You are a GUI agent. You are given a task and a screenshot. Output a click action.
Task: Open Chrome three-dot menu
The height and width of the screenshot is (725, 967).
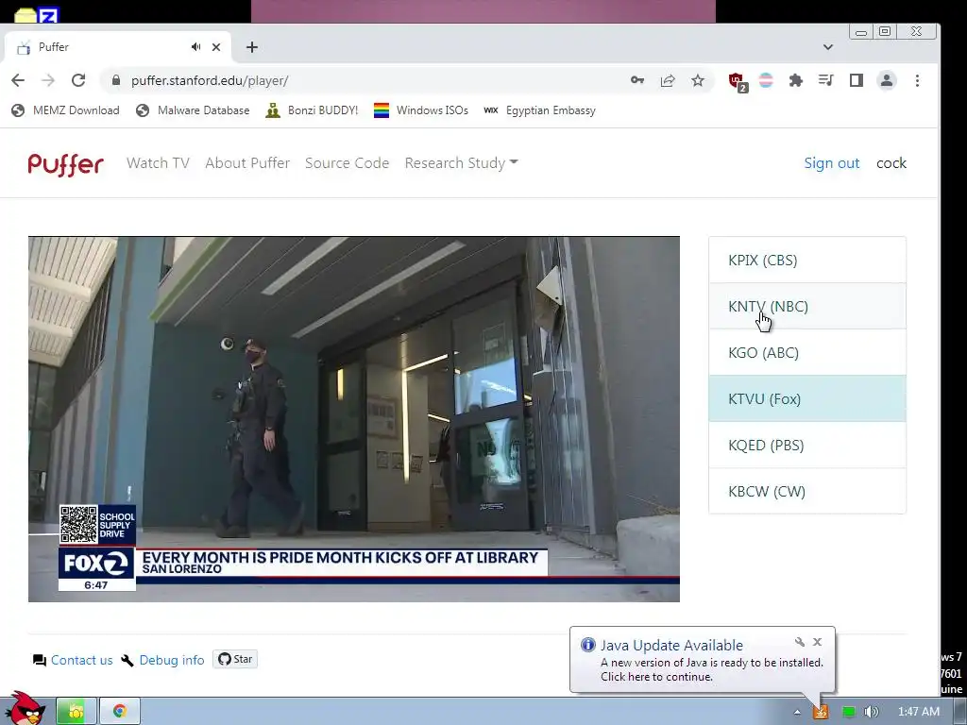[917, 80]
